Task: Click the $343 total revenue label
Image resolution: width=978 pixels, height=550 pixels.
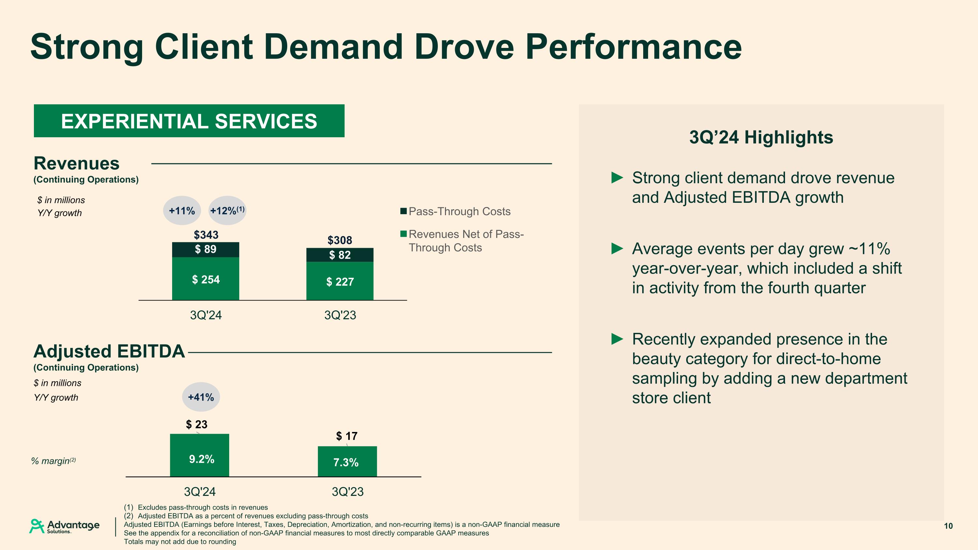Action: click(206, 235)
